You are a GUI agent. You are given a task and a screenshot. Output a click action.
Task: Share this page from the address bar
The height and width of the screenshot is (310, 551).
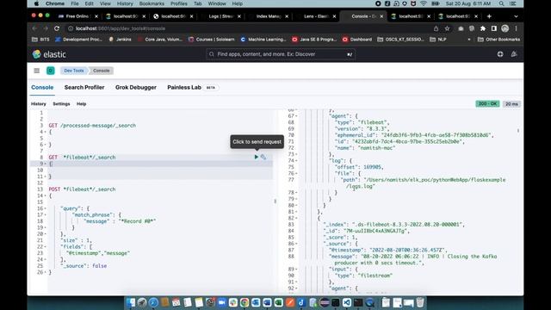pyautogui.click(x=436, y=28)
